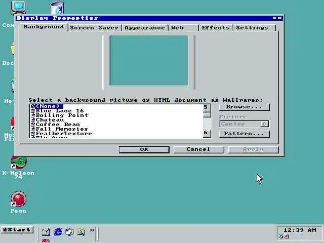Click wallpaper list scroll up arrow
The height and width of the screenshot is (243, 324).
207,107
